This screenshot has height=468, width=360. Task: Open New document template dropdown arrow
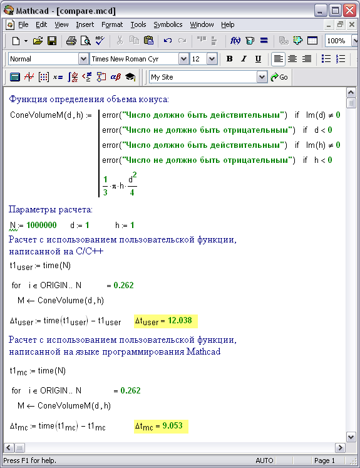click(x=26, y=41)
